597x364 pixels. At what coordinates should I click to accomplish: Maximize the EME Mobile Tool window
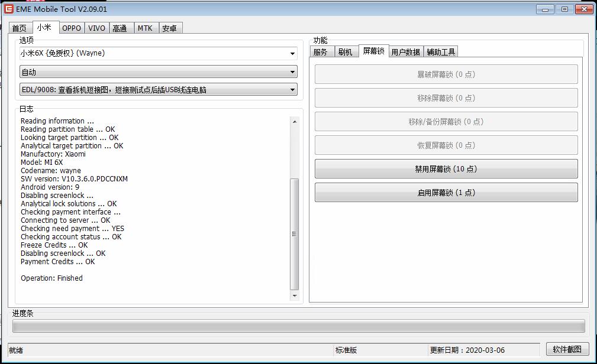(564, 9)
